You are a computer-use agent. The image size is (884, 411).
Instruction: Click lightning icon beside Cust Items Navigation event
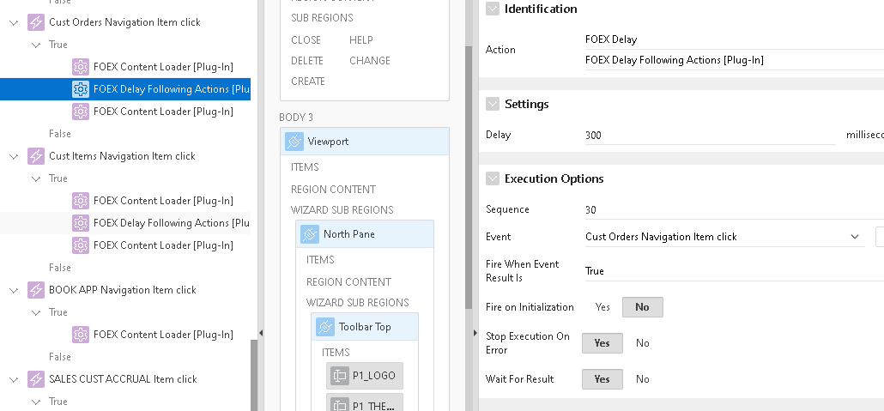click(x=36, y=156)
